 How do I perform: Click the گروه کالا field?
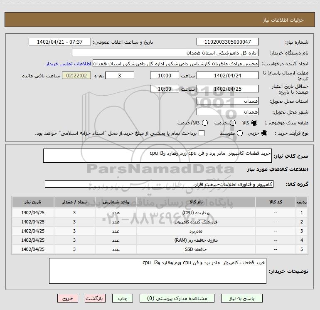(159, 184)
